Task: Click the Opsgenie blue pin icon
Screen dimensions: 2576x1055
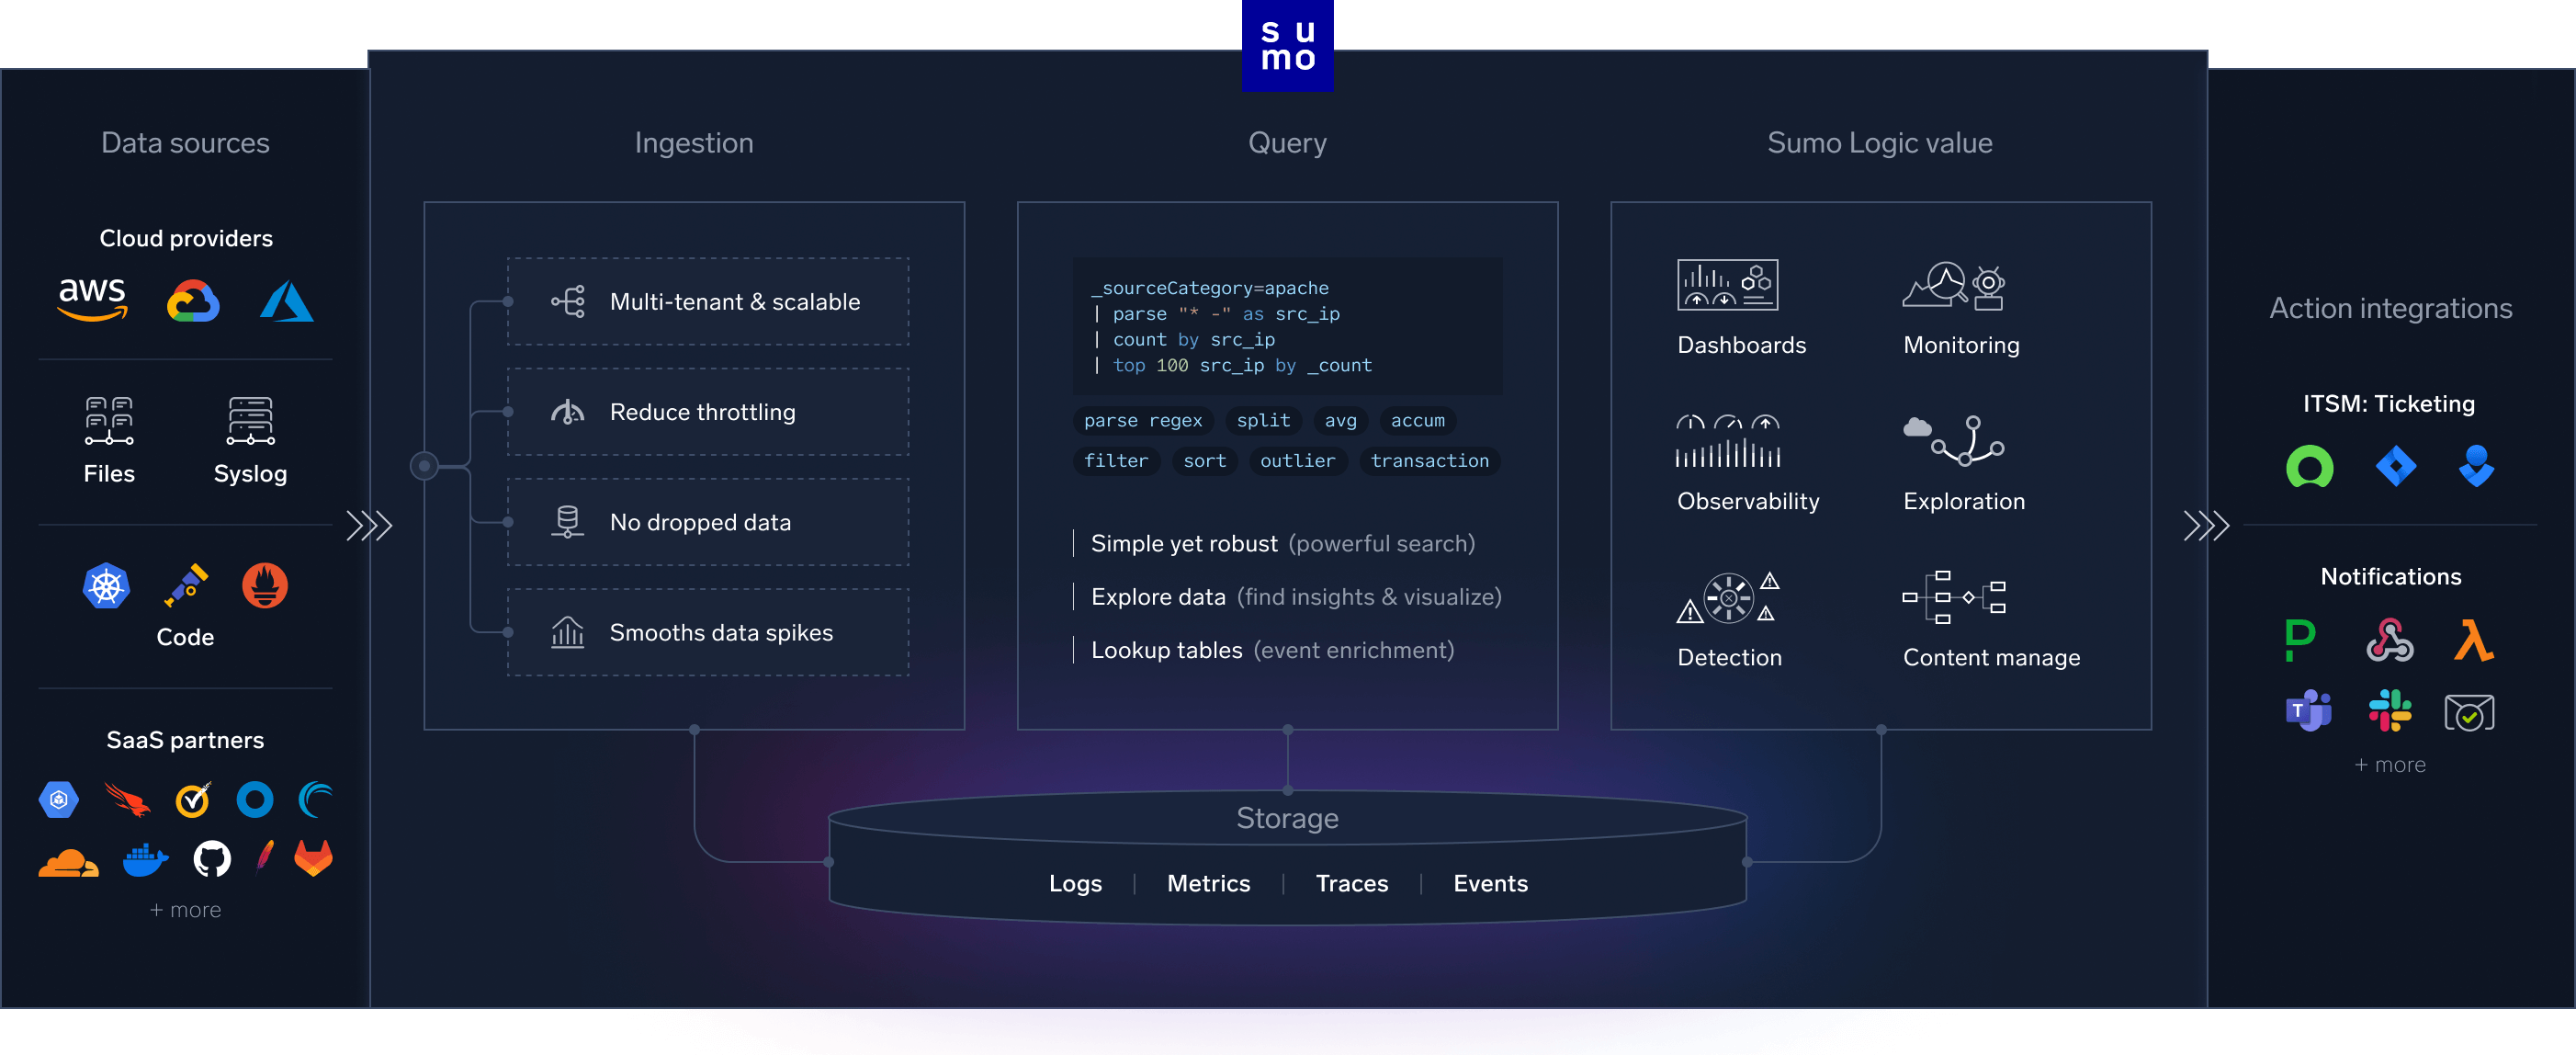Action: coord(2476,466)
